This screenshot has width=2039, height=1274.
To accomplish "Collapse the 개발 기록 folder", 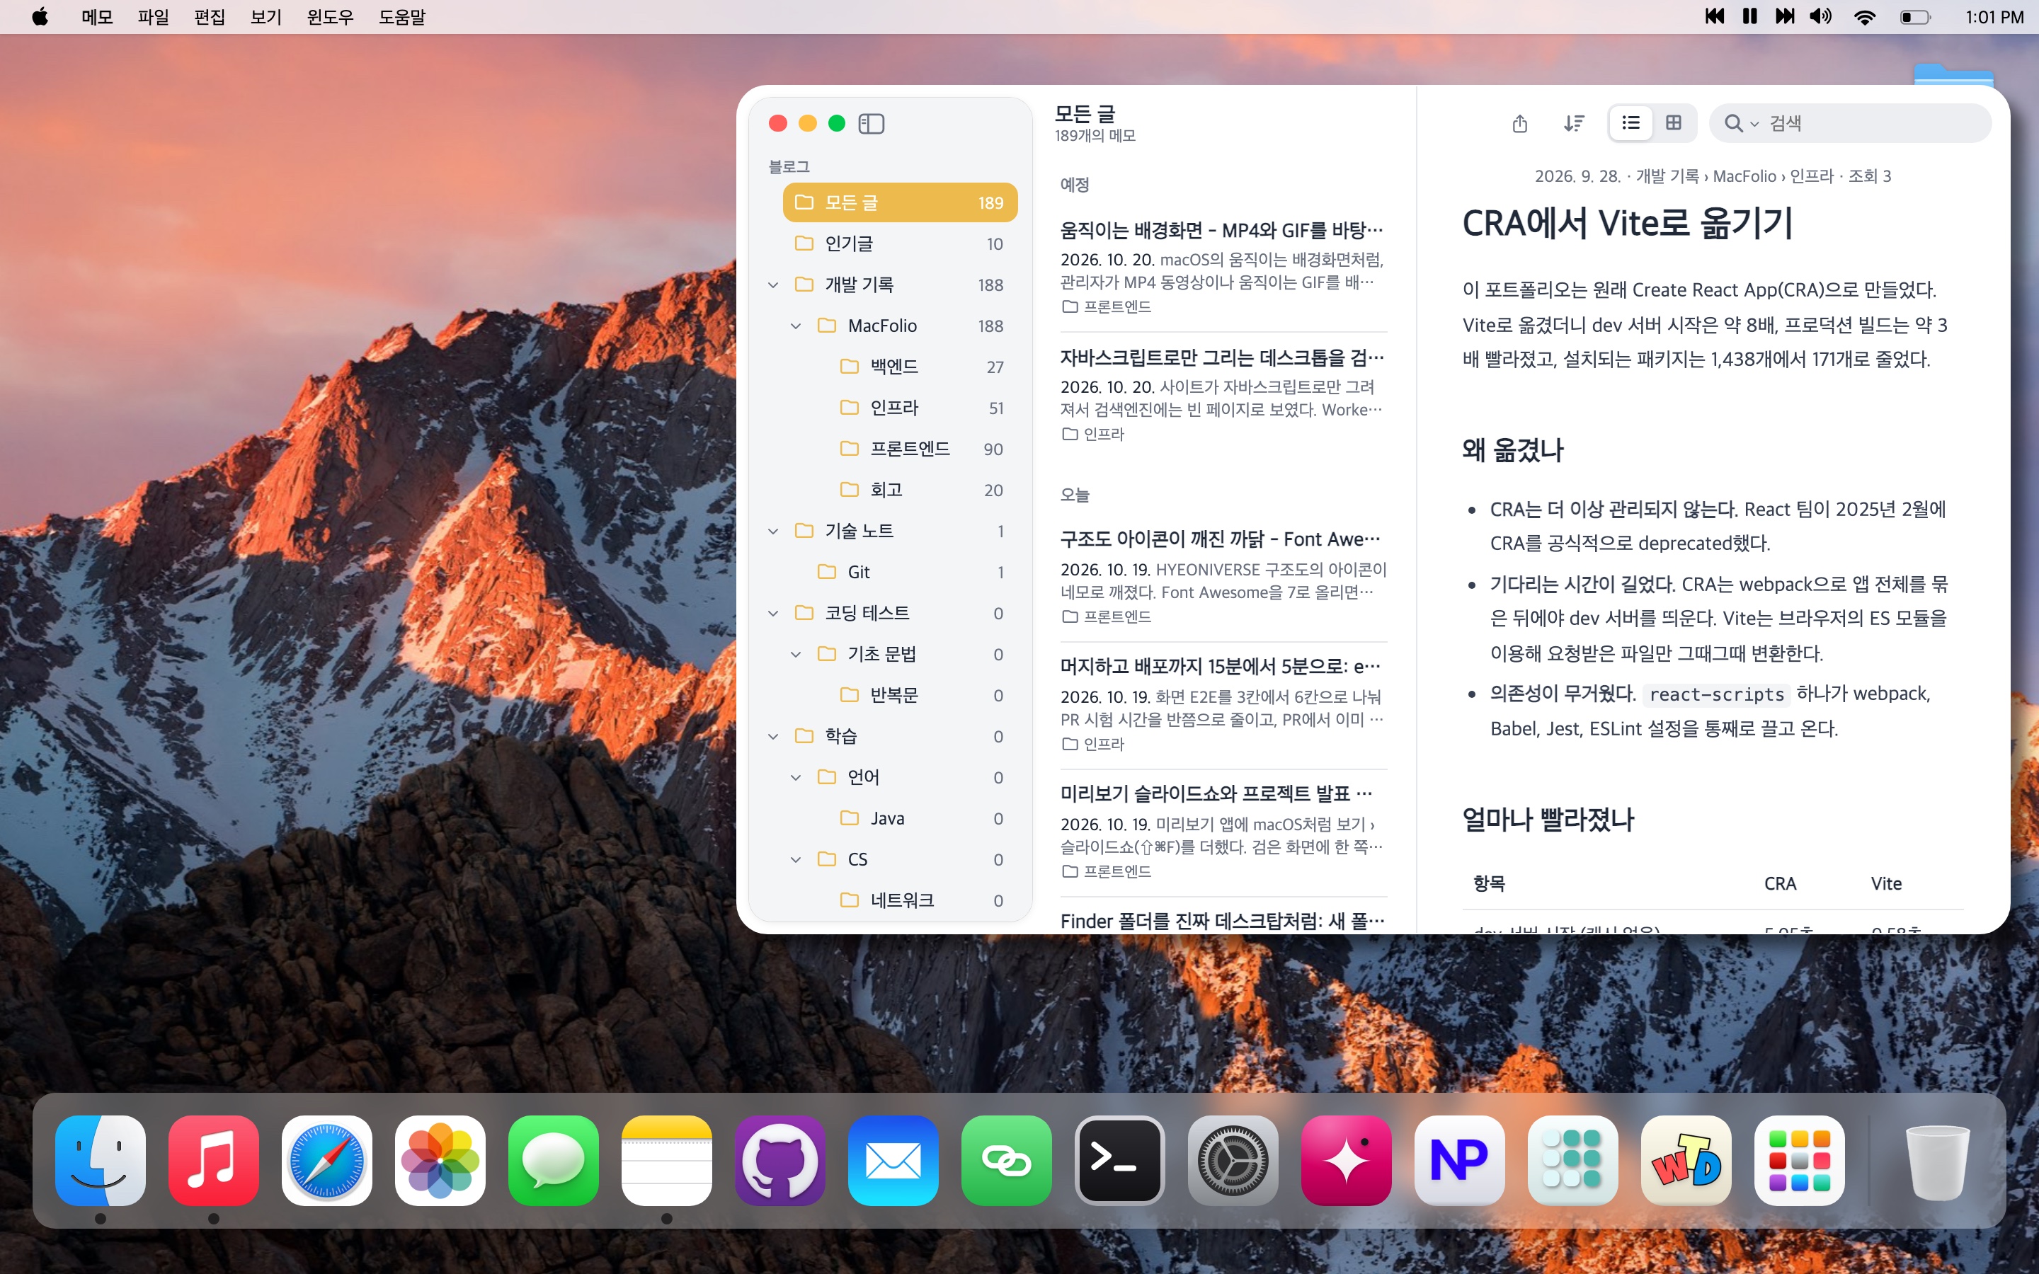I will click(x=772, y=285).
